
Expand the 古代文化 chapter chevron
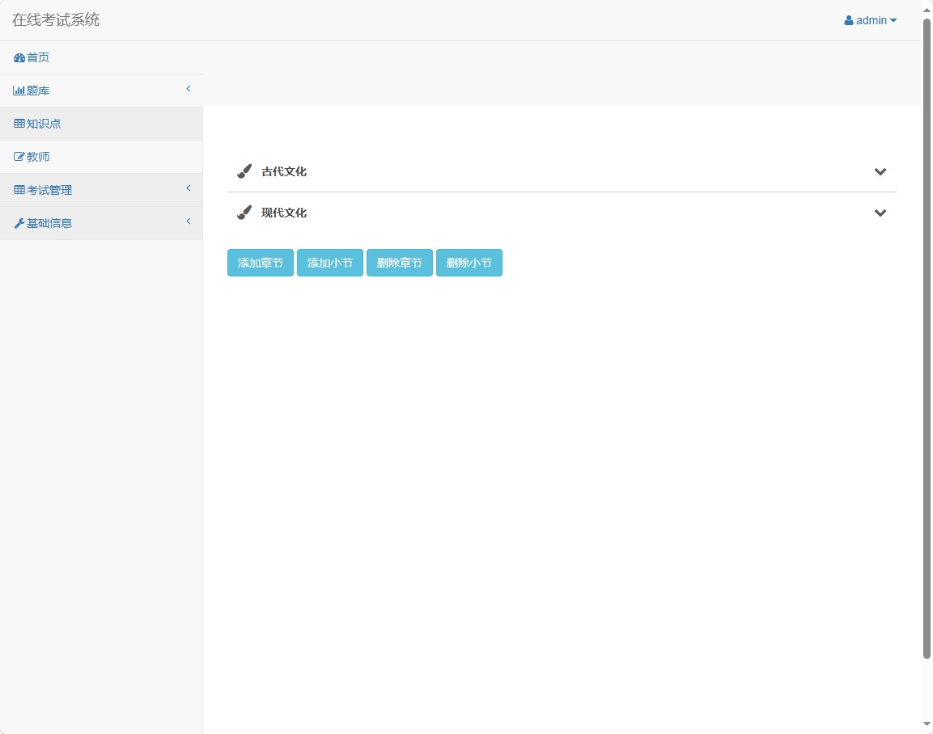tap(880, 171)
